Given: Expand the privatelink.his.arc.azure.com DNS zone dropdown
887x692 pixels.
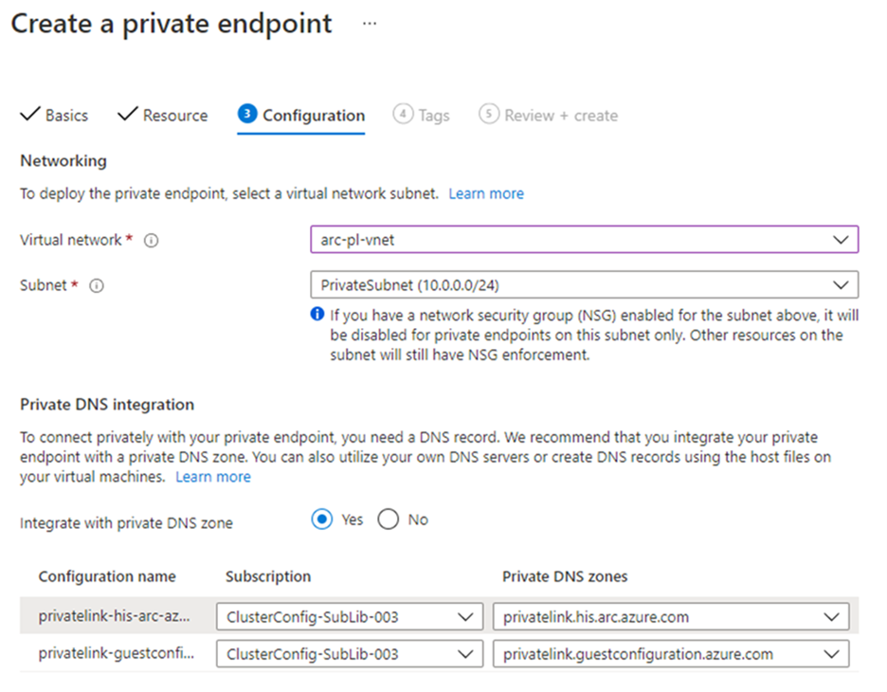Looking at the screenshot, I should pyautogui.click(x=671, y=617).
